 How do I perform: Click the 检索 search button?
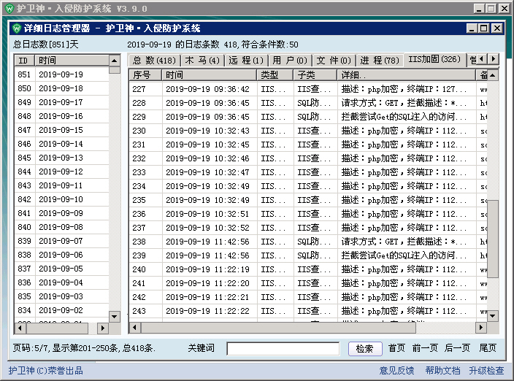pyautogui.click(x=365, y=349)
